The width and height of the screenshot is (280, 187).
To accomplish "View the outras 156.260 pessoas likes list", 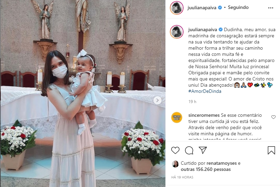I will coord(206,169).
